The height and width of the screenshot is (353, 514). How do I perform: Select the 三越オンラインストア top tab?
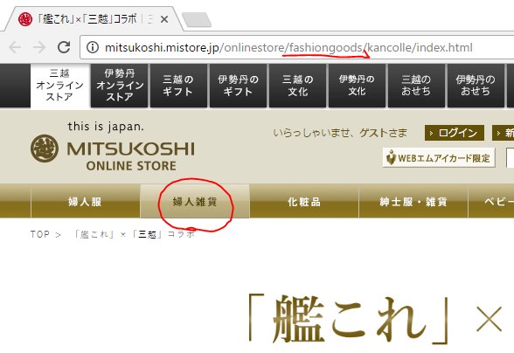click(x=60, y=86)
